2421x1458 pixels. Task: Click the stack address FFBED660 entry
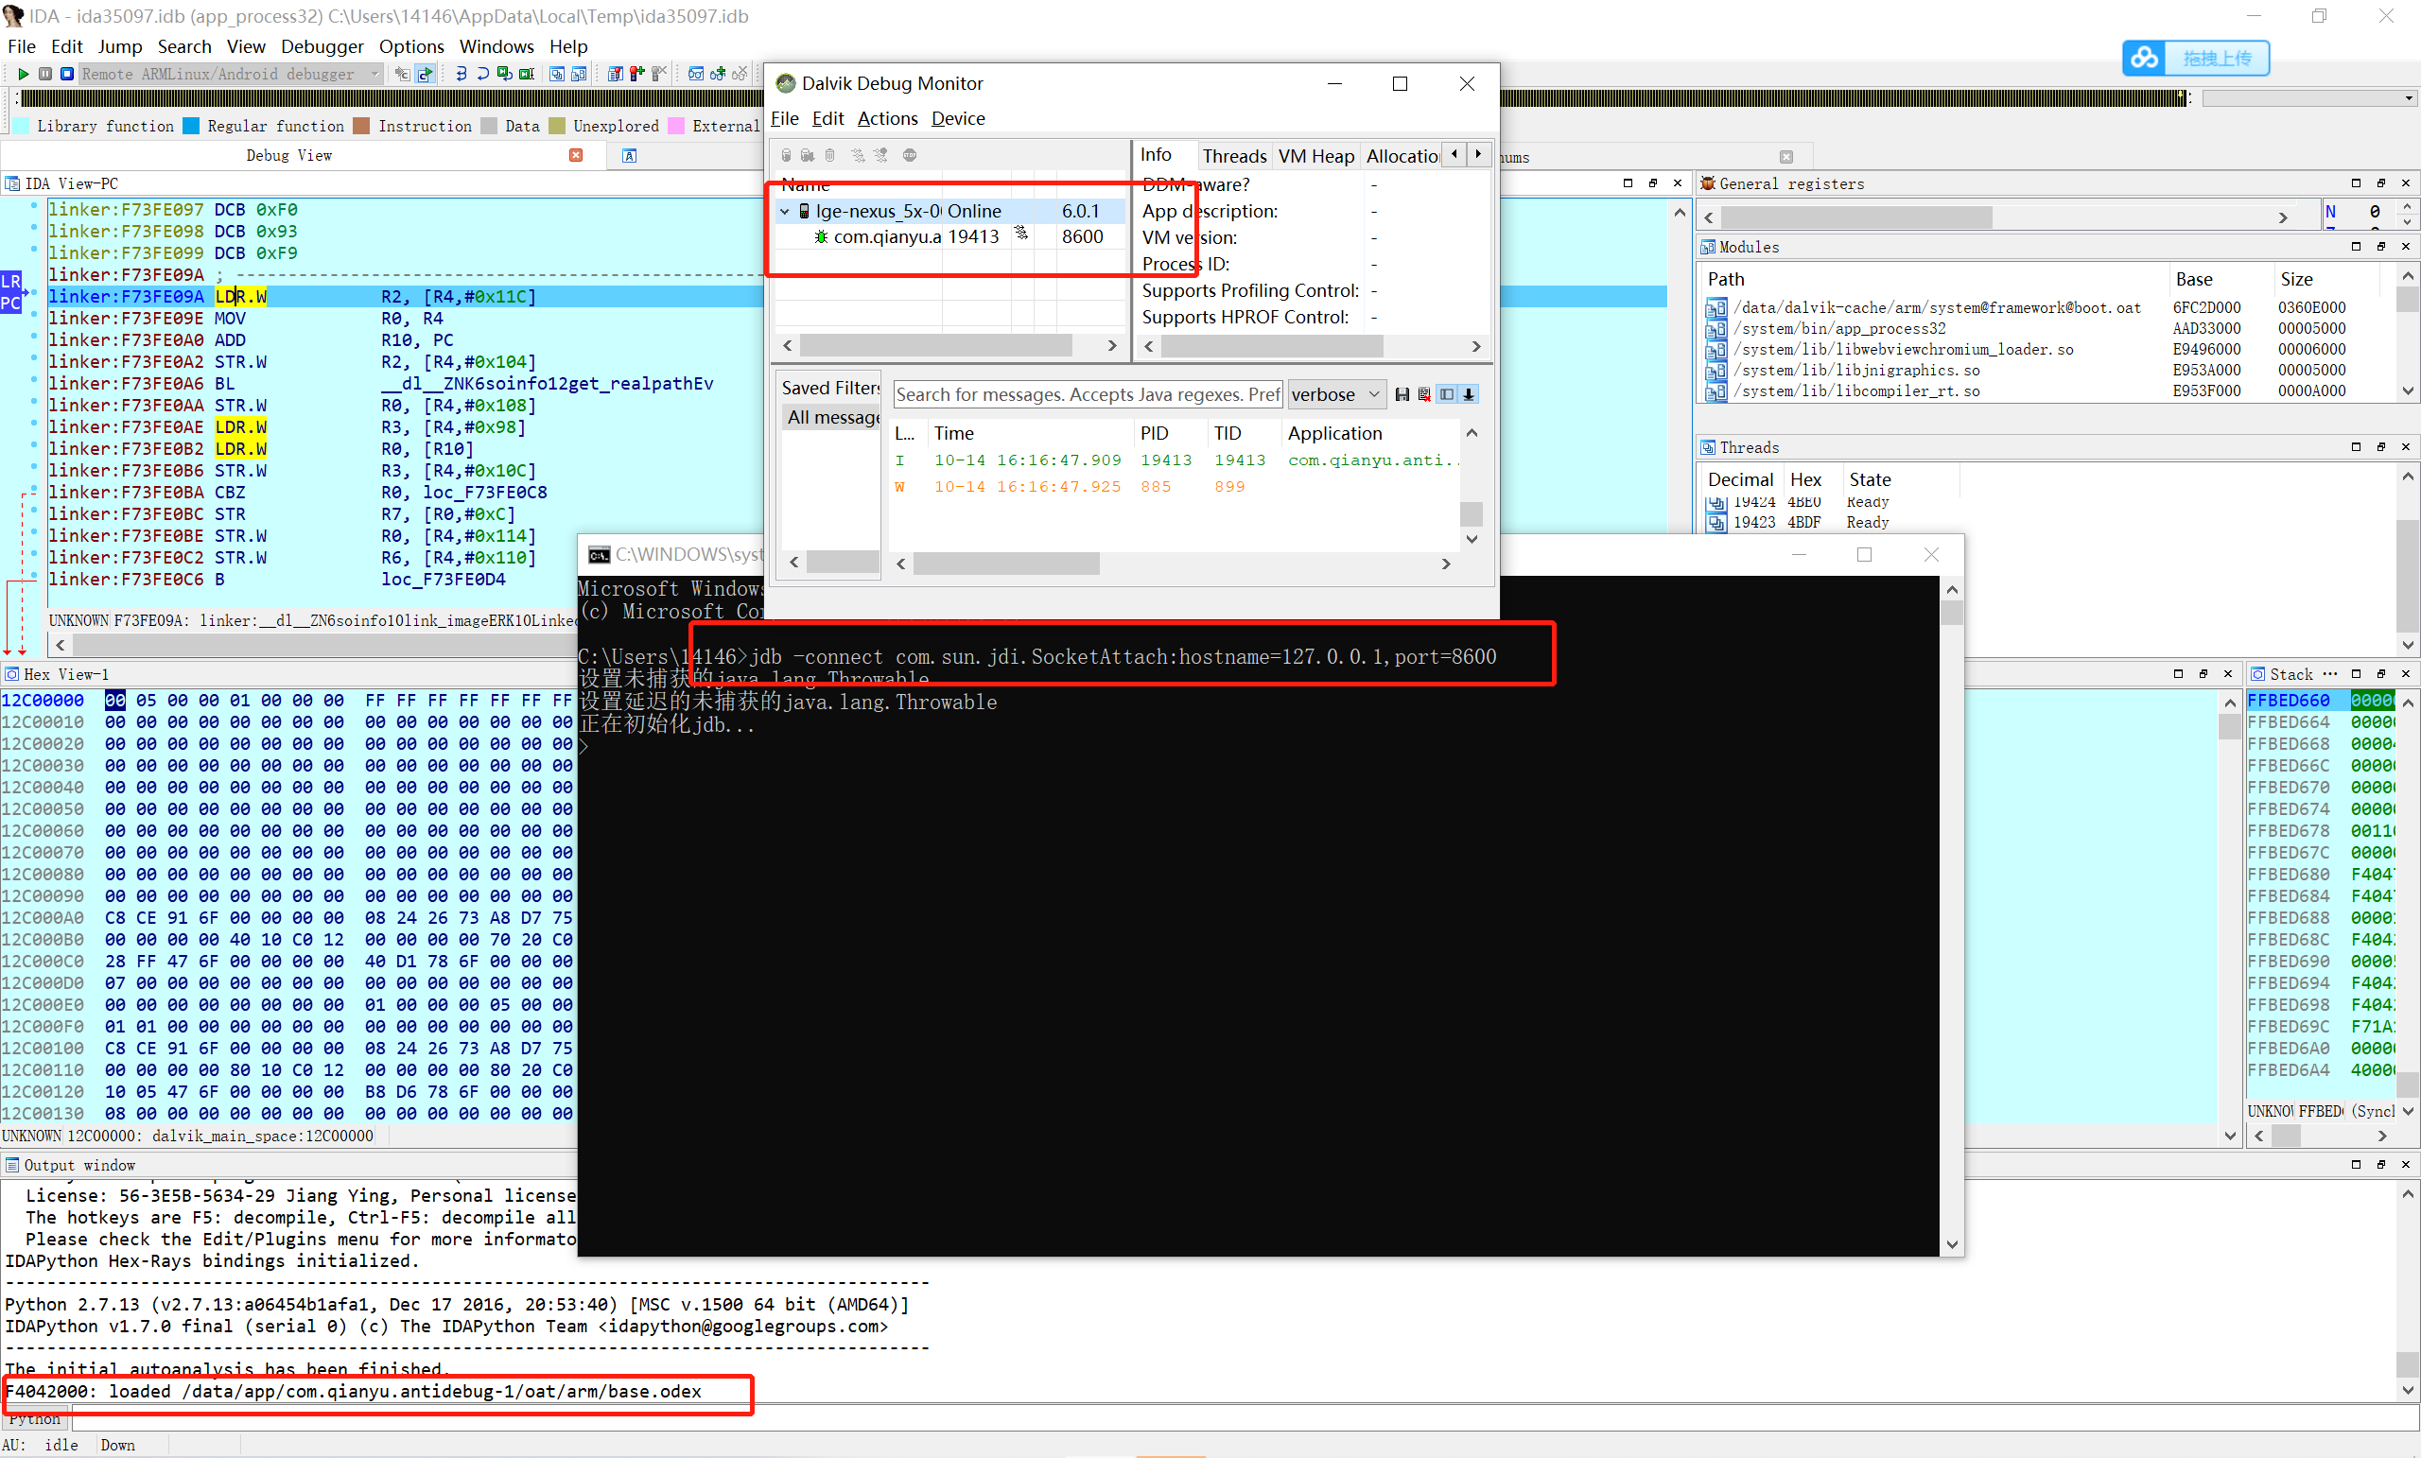[2289, 701]
